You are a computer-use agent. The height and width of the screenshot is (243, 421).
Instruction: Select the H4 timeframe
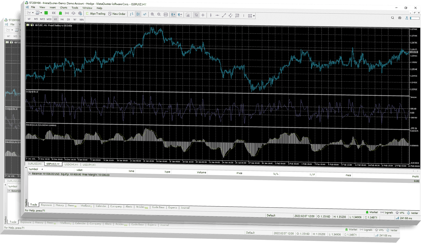(x=62, y=19)
